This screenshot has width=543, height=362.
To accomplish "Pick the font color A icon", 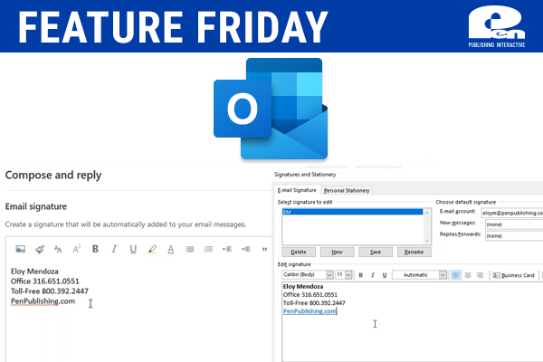I will point(170,249).
